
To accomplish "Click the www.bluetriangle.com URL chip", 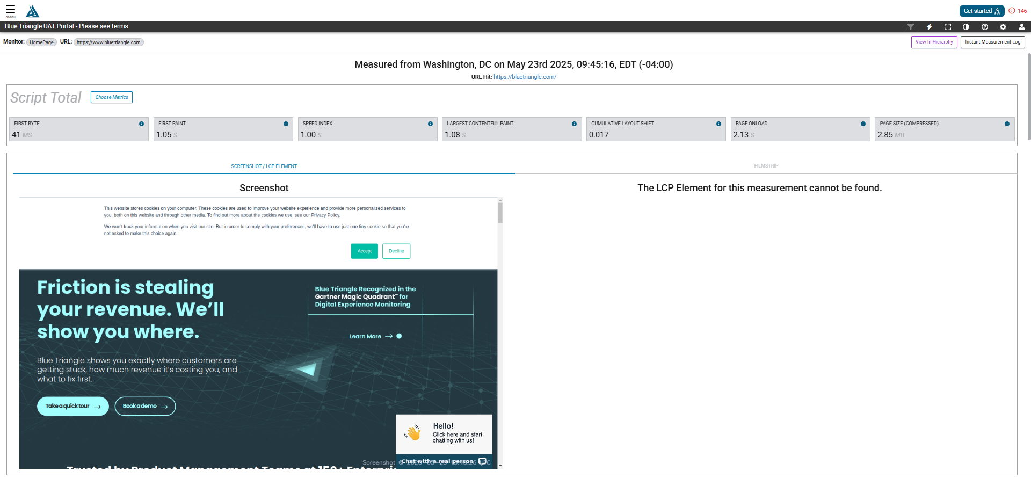I will [108, 42].
